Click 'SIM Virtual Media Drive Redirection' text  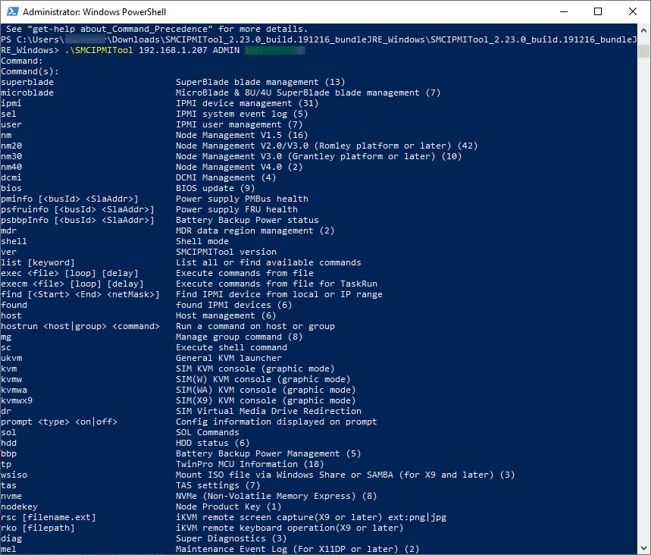pyautogui.click(x=268, y=411)
